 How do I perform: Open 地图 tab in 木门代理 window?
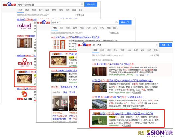149,50
